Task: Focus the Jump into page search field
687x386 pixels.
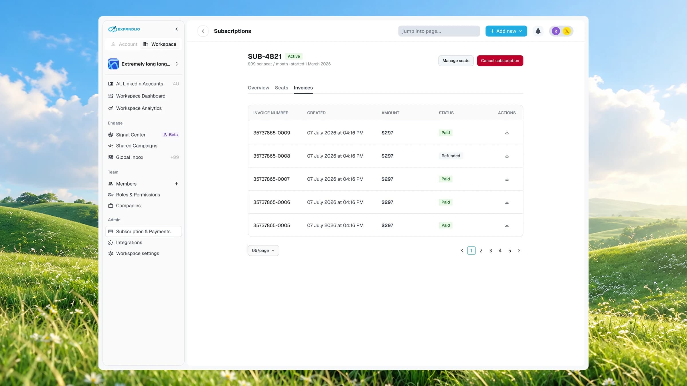Action: tap(439, 31)
